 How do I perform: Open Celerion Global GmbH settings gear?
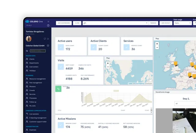click(48, 46)
